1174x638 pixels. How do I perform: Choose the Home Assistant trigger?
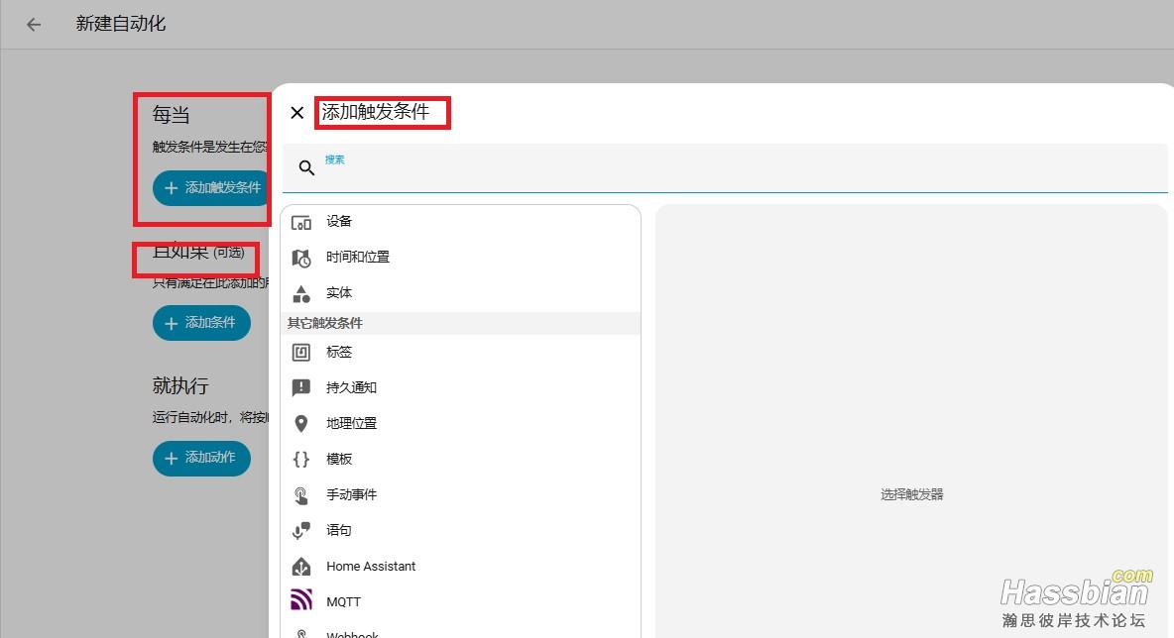click(370, 567)
